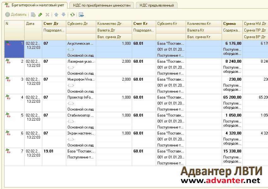This screenshot has width=268, height=189.
Task: Click the Субконто Кт column header
Action: click(171, 24)
